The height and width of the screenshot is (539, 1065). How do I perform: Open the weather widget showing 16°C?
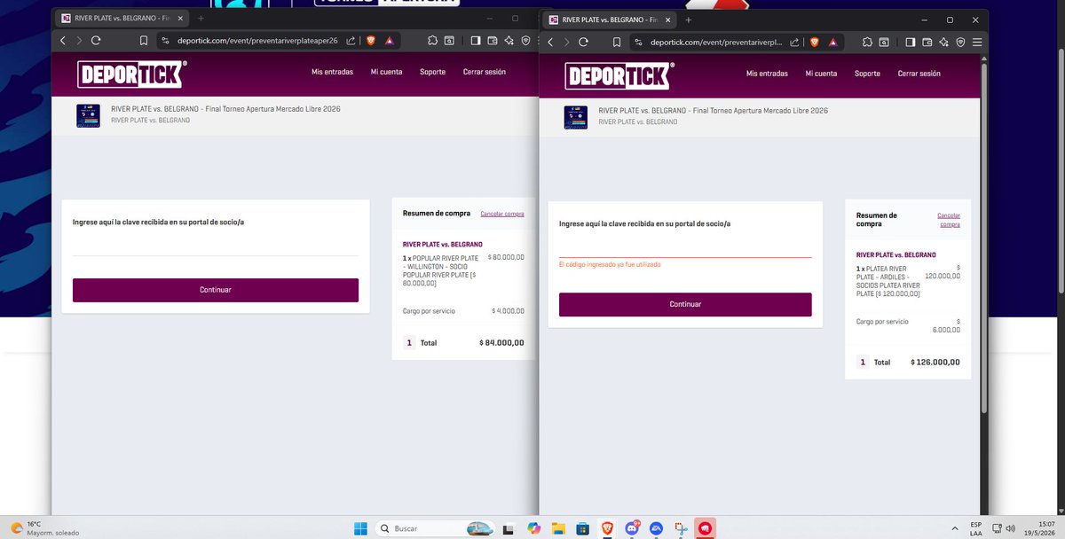(45, 528)
